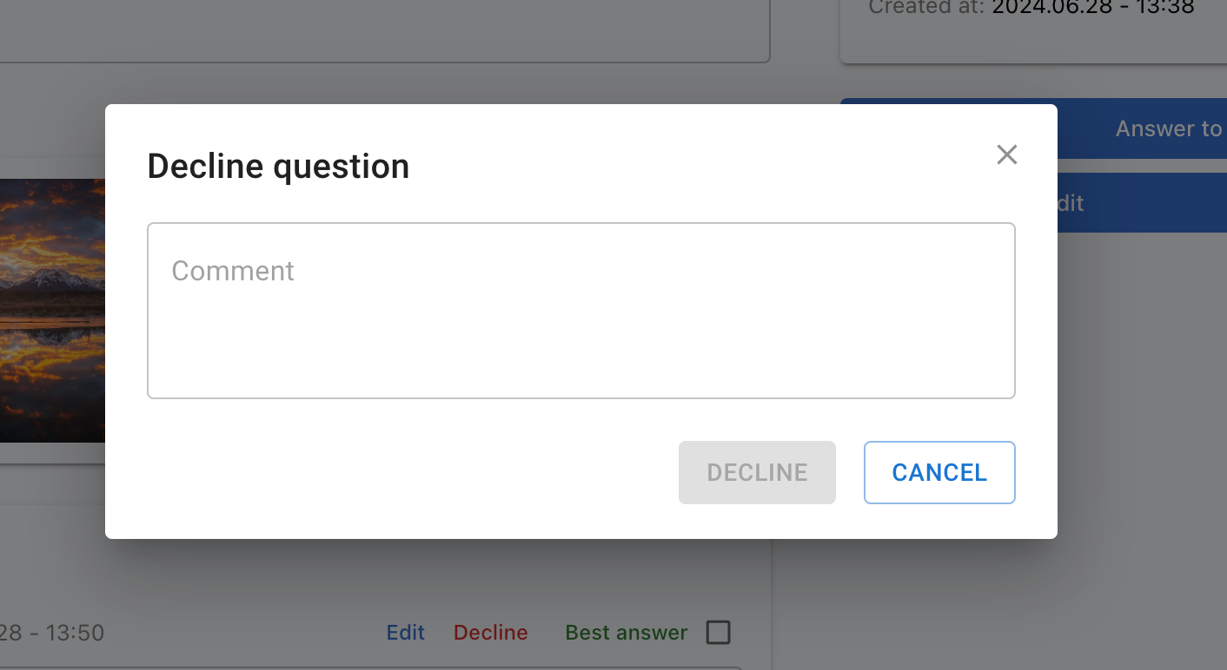The height and width of the screenshot is (670, 1227).
Task: Click empty dialog space left of DECLINE
Action: tap(391, 472)
